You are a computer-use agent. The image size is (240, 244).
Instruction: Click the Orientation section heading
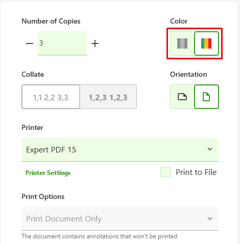[x=188, y=74]
